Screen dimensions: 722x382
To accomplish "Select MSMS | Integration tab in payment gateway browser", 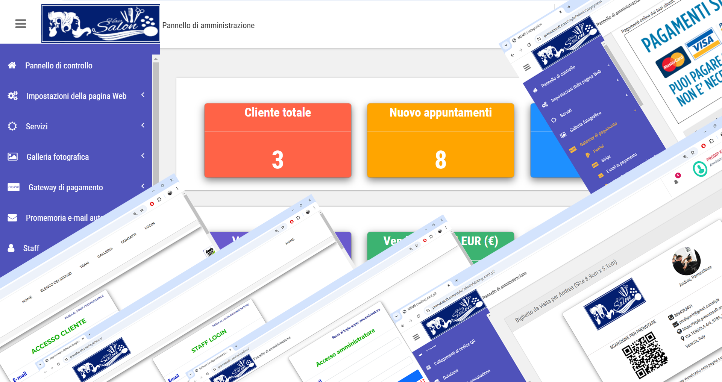I will pyautogui.click(x=529, y=31).
